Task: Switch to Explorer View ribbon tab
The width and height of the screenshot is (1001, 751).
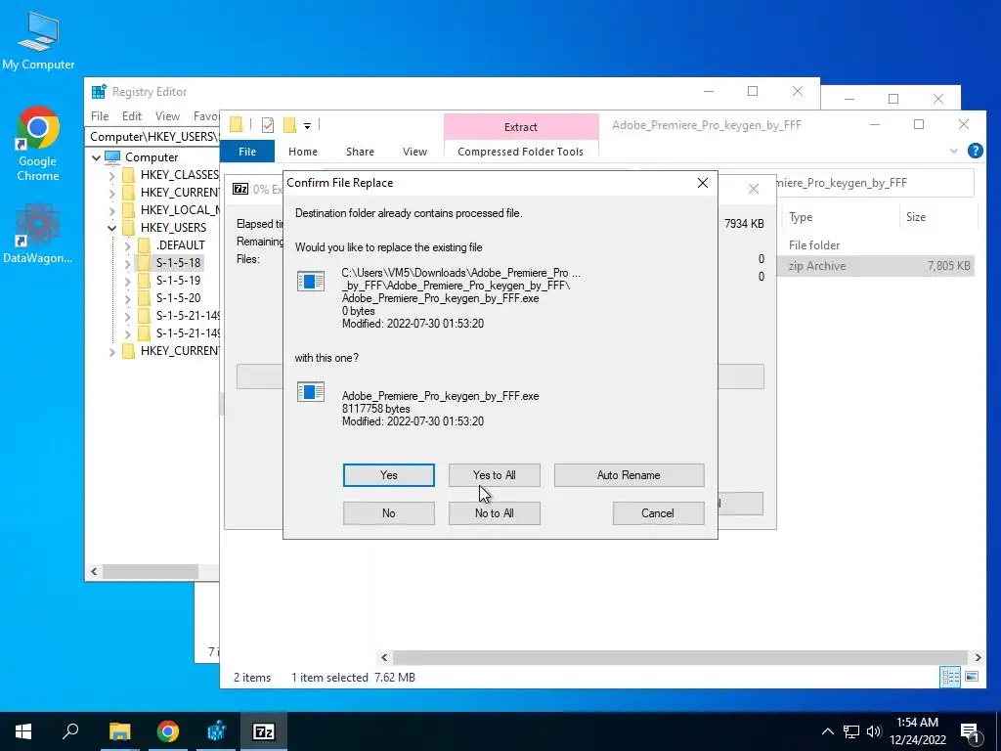Action: [x=414, y=152]
